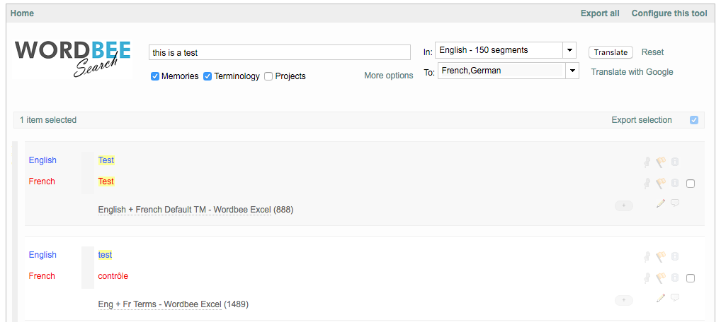Click flag icon on French Test row
Image resolution: width=721 pixels, height=322 pixels.
coord(661,184)
